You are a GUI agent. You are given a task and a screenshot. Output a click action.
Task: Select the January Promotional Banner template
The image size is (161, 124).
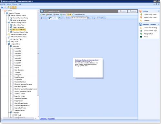click(x=23, y=91)
